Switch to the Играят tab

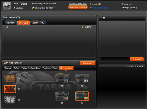pos(35,23)
